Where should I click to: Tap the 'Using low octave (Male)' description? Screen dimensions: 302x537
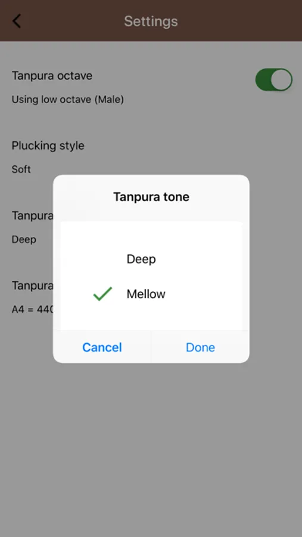(68, 100)
